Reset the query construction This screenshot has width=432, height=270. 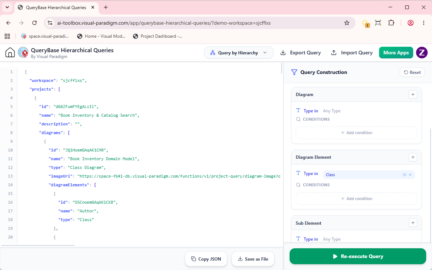tap(412, 72)
